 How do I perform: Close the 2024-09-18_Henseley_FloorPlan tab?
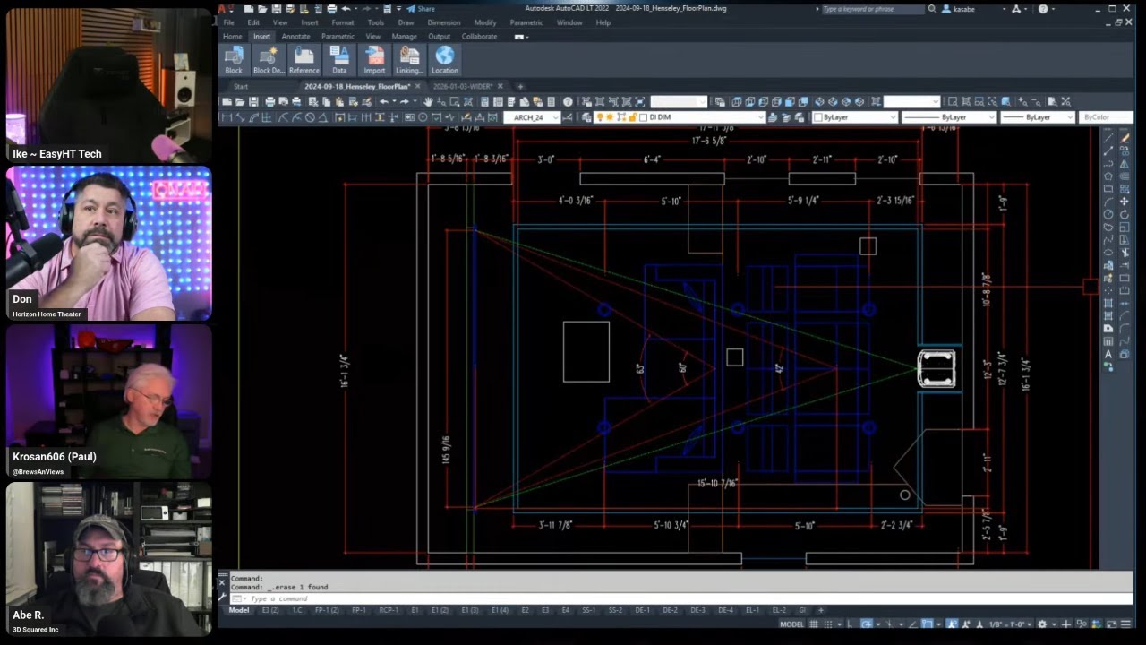417,87
